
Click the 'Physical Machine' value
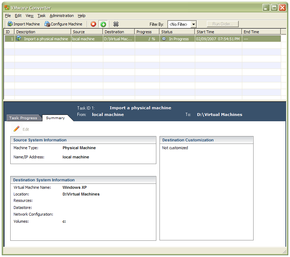(79, 148)
